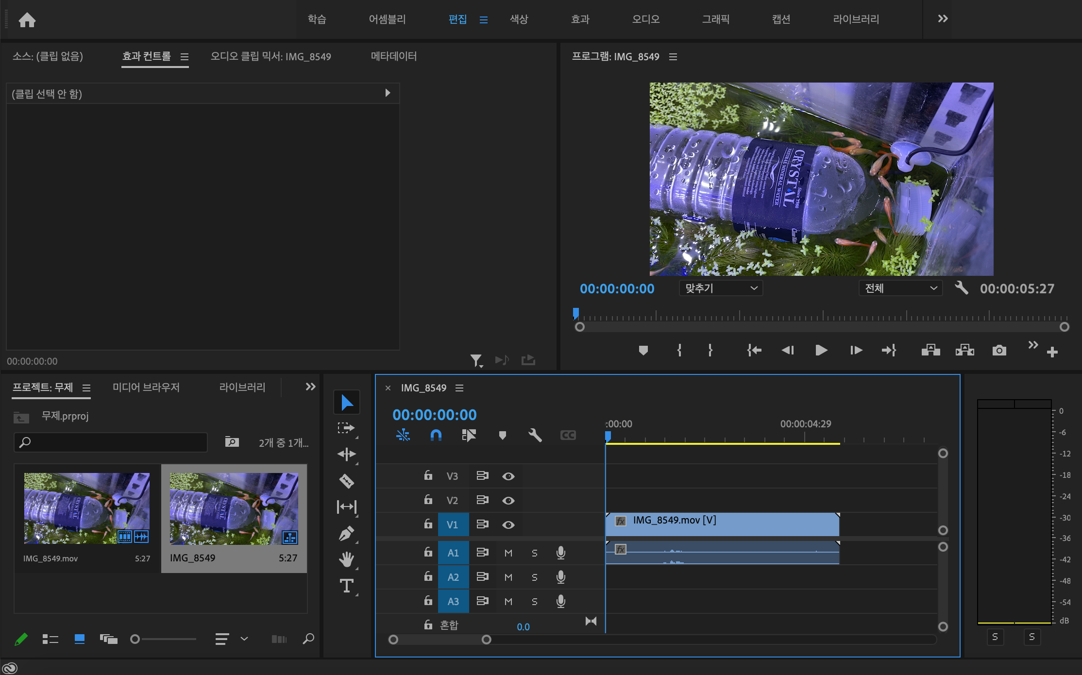
Task: Switch Project panel to list view
Action: [x=50, y=639]
